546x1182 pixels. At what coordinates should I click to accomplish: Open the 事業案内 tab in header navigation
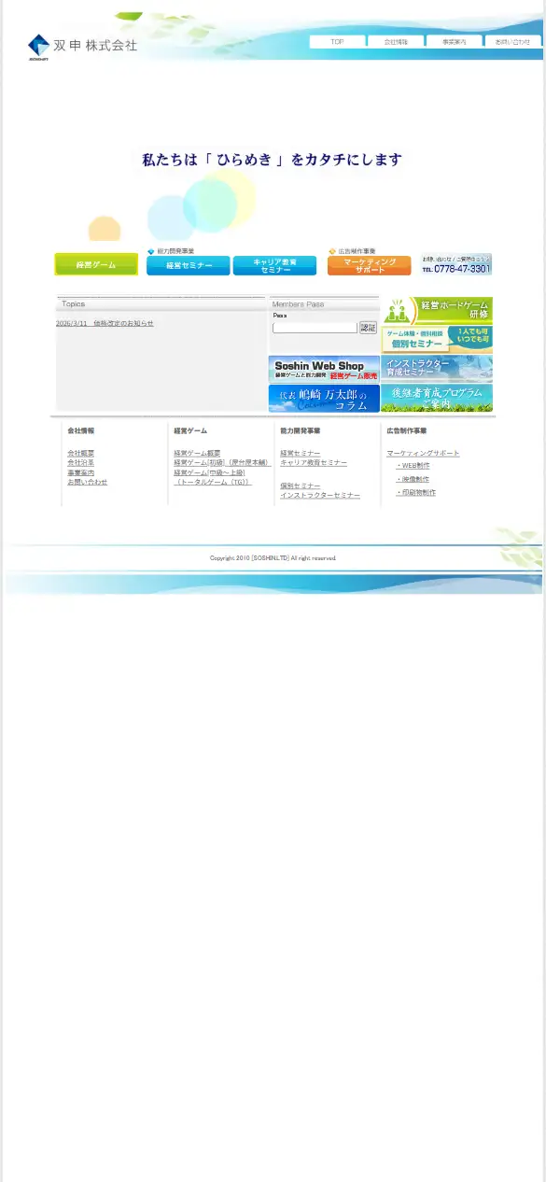pos(455,41)
